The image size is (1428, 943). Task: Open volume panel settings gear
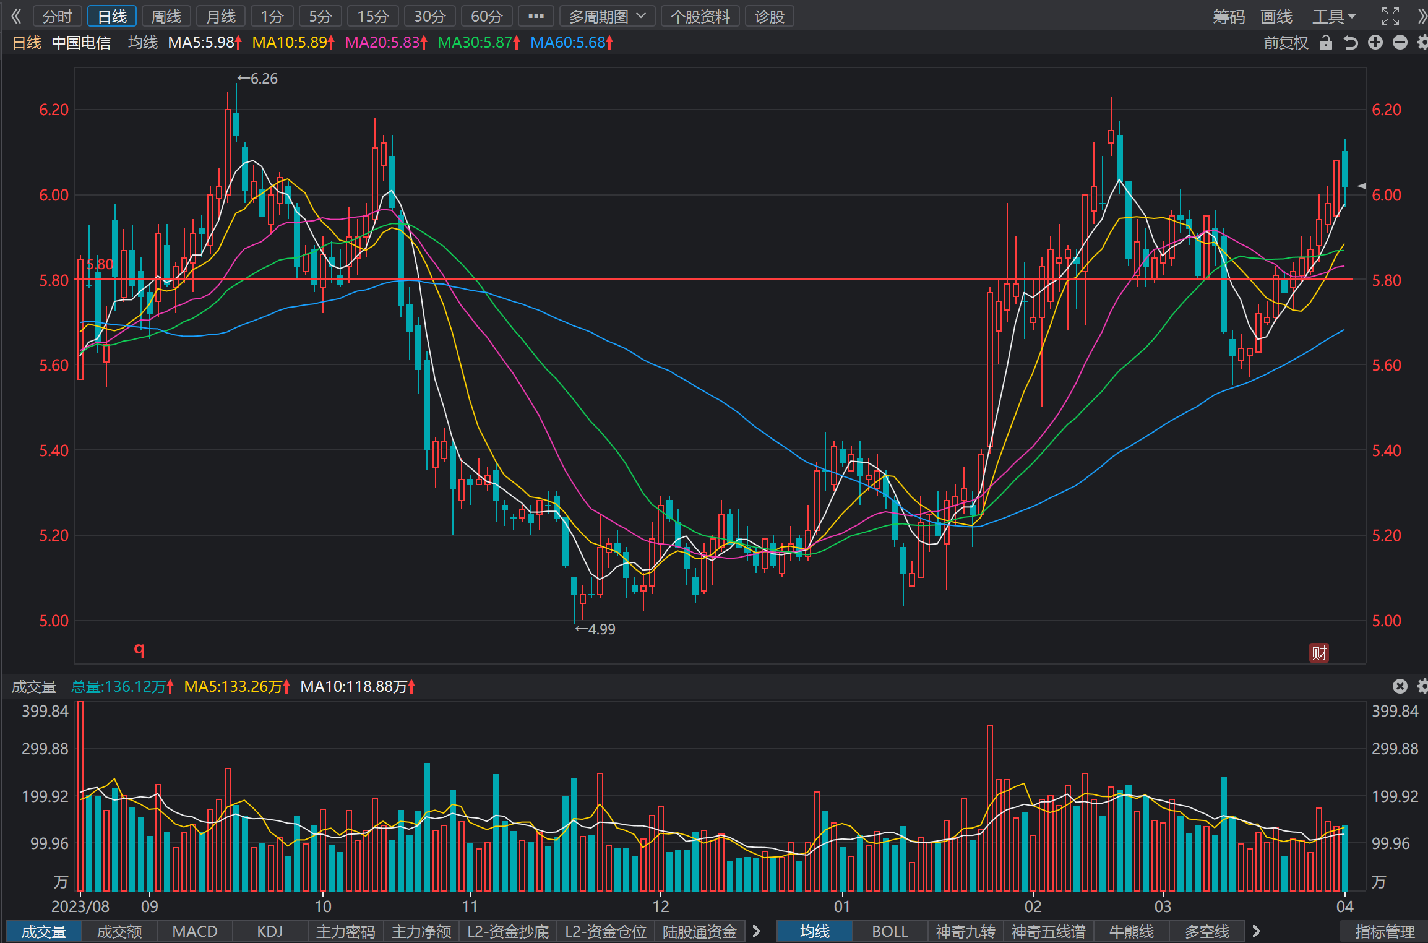point(1422,686)
